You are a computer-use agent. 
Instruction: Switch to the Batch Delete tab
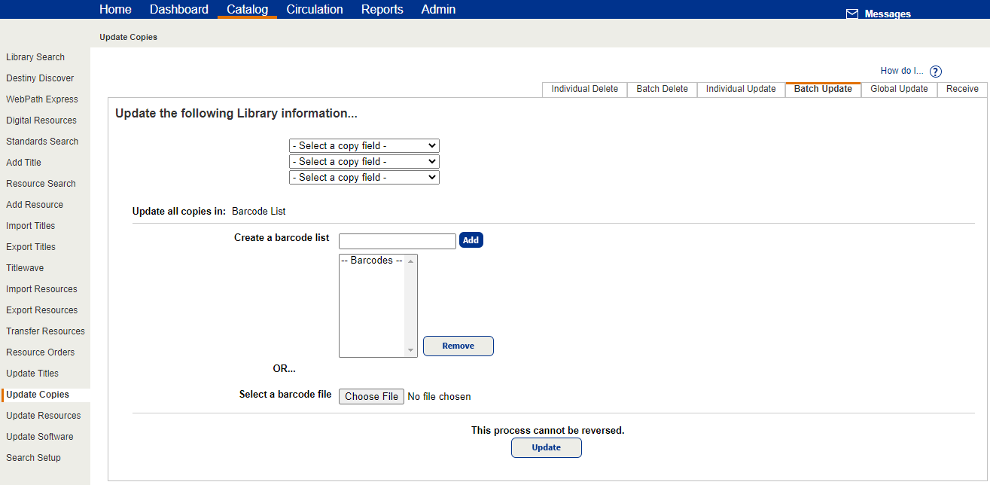tap(663, 90)
